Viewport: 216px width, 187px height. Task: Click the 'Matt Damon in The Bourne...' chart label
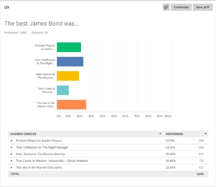(x=45, y=76)
